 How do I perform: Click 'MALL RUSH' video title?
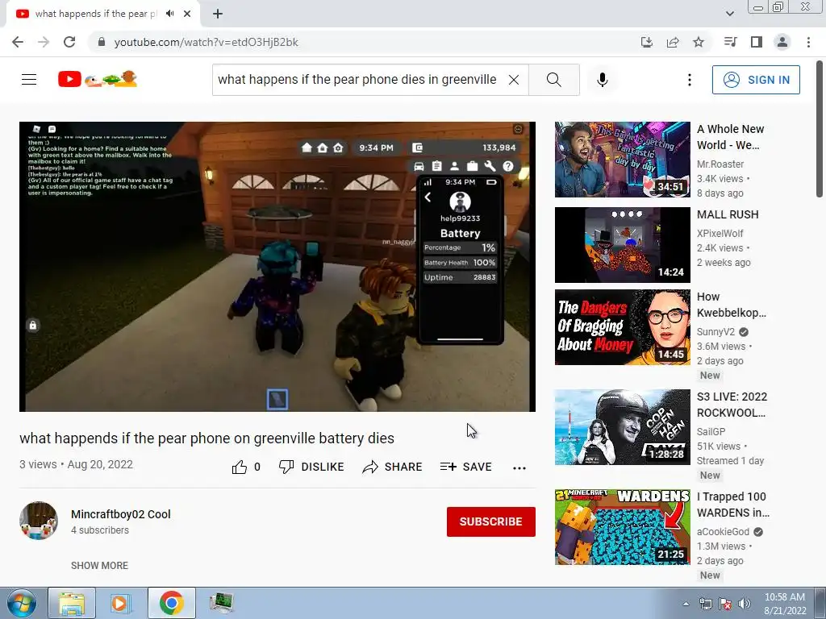tap(728, 214)
